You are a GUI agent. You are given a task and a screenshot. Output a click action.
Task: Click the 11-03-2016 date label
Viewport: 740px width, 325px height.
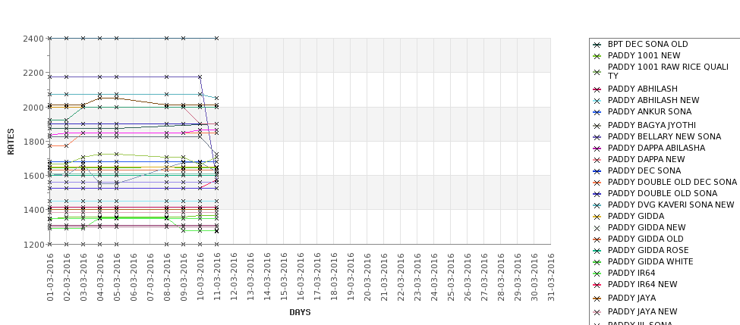coord(216,277)
